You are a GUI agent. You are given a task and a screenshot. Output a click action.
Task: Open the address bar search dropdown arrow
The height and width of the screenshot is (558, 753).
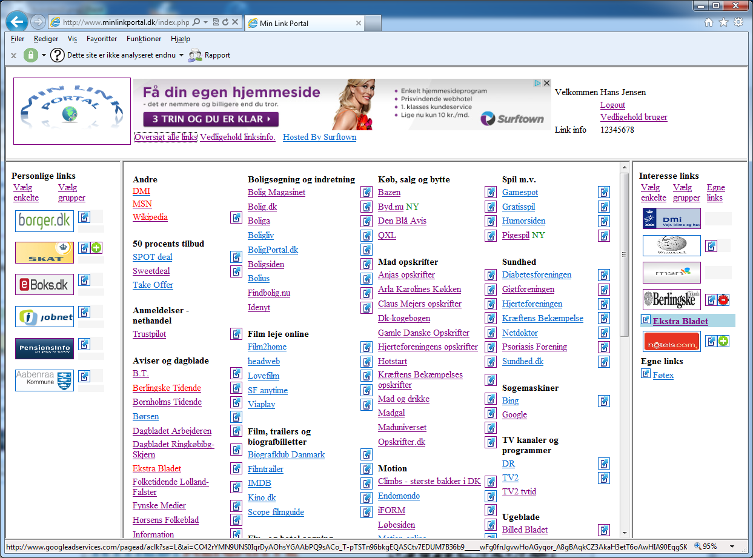[x=206, y=22]
